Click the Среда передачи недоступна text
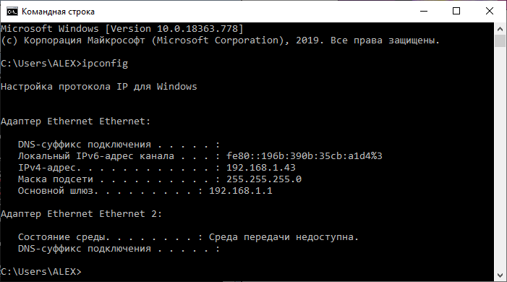The height and width of the screenshot is (282, 507). (284, 237)
